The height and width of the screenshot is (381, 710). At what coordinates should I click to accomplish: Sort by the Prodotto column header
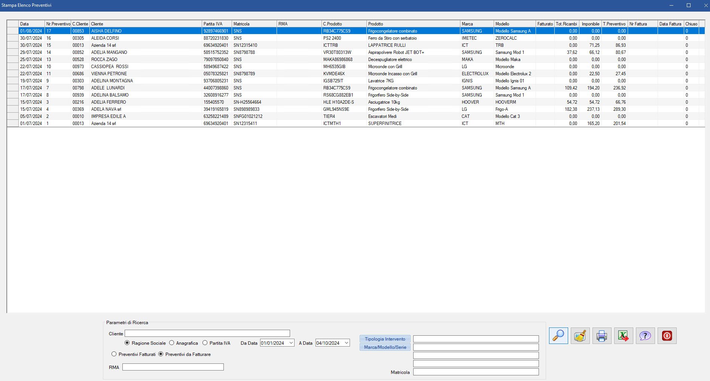point(413,24)
